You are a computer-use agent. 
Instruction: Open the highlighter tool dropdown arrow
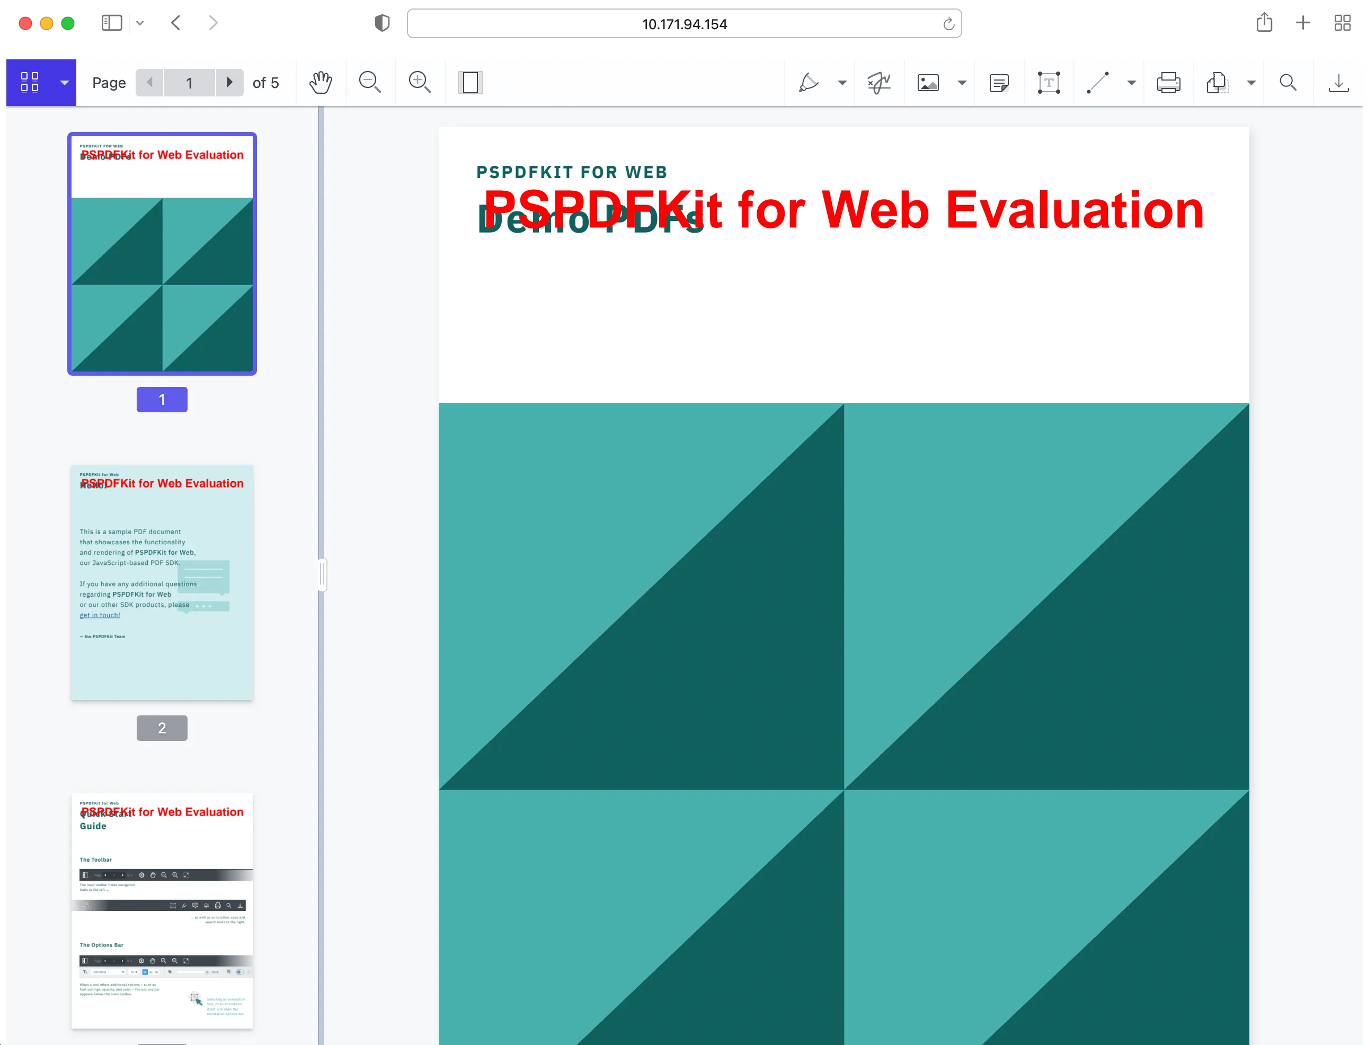842,83
